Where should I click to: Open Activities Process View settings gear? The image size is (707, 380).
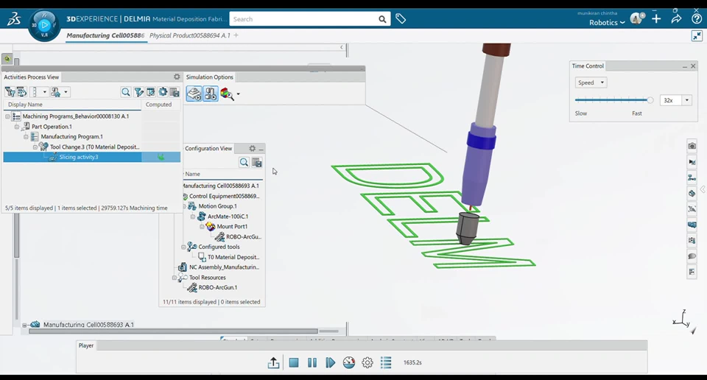point(177,77)
